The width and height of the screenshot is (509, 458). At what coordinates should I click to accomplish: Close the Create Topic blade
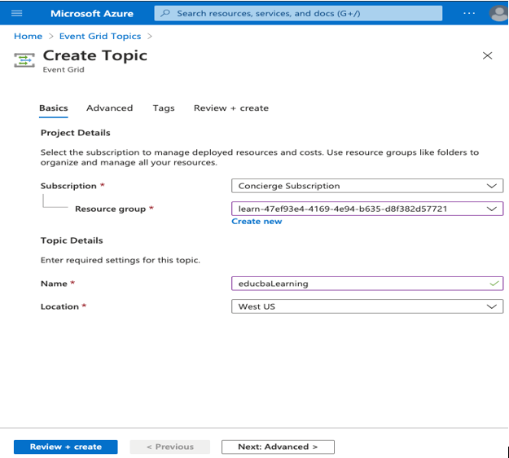point(487,55)
